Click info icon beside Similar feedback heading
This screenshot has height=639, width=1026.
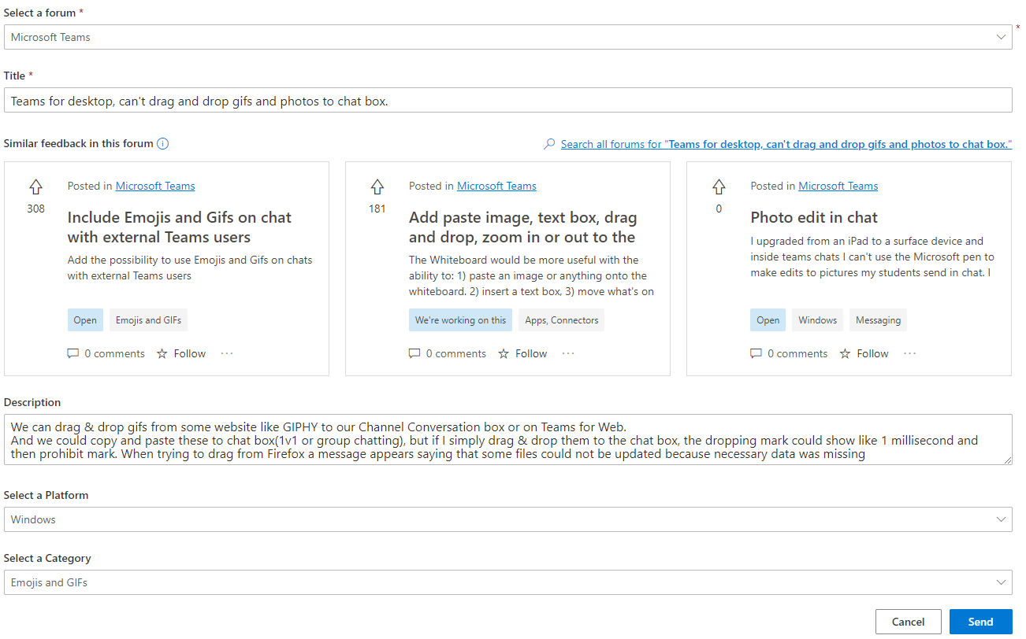pos(162,143)
